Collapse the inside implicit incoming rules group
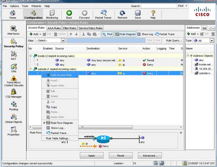Screen dimensions: 217x167 click(30, 56)
